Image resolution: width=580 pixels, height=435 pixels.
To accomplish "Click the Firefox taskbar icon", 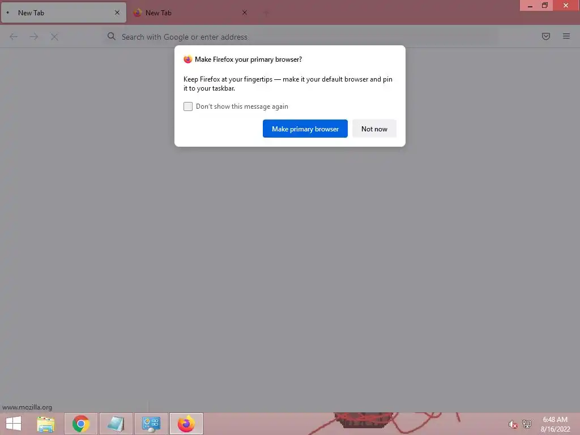I will pyautogui.click(x=186, y=424).
